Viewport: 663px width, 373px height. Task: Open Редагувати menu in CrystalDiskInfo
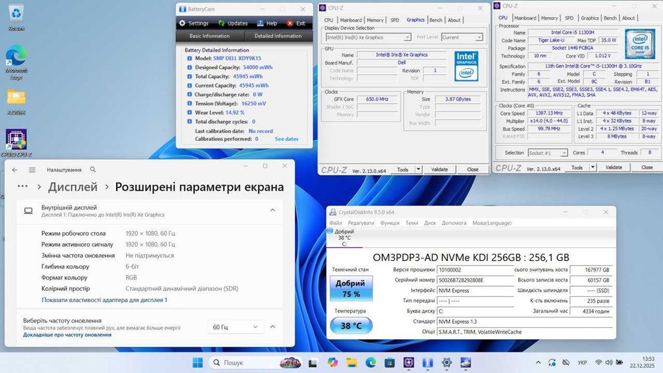361,223
